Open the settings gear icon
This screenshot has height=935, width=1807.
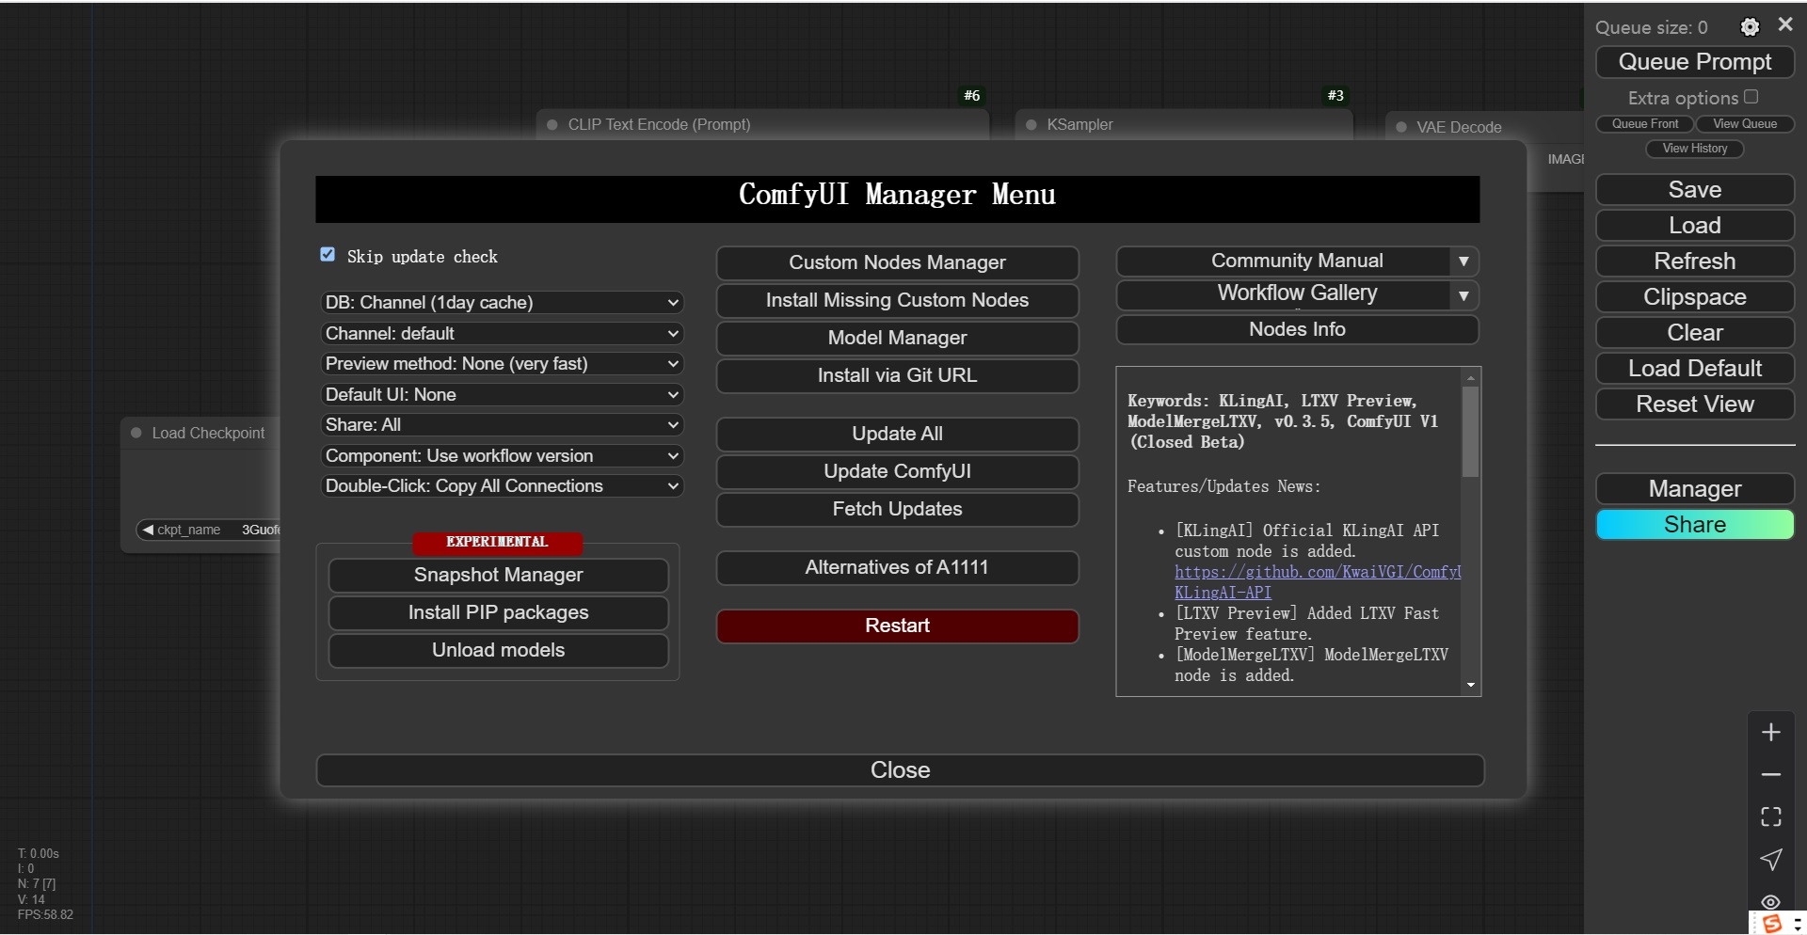coord(1750,27)
